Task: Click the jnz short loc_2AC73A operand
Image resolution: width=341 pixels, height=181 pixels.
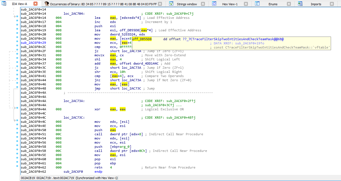Action: tap(126, 80)
